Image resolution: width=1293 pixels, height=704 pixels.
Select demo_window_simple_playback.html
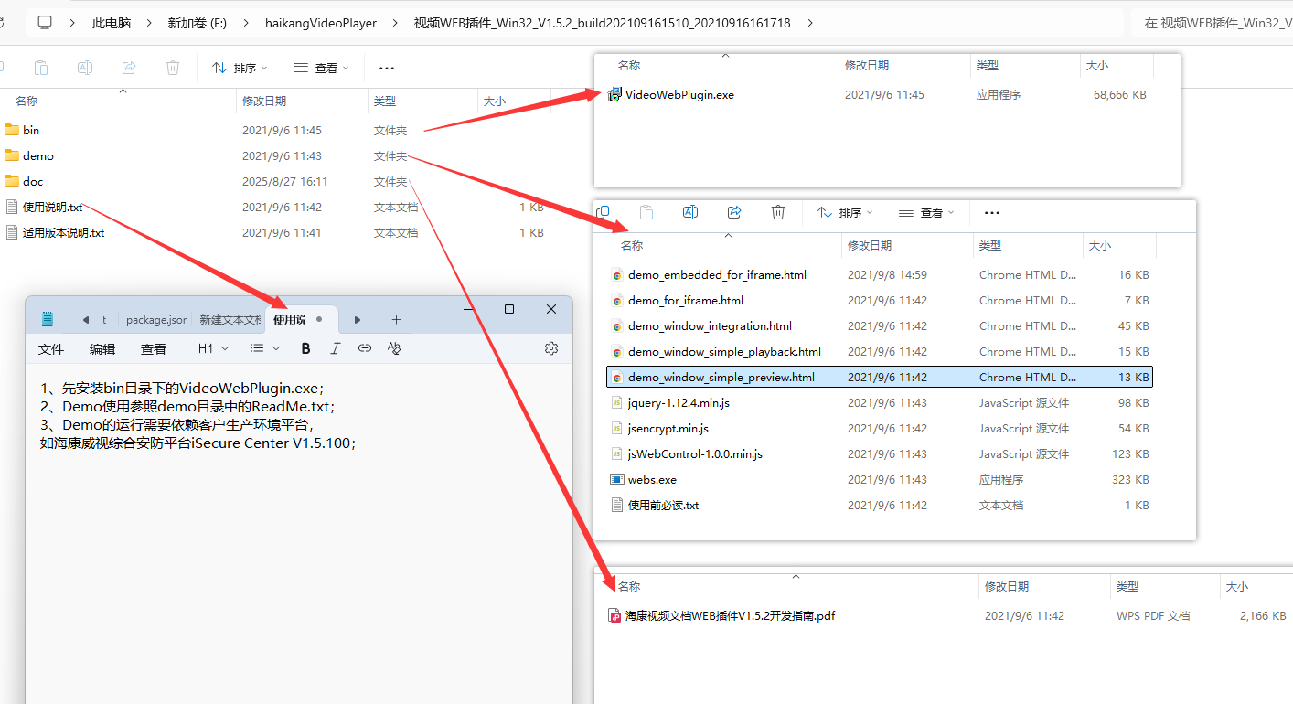click(715, 351)
